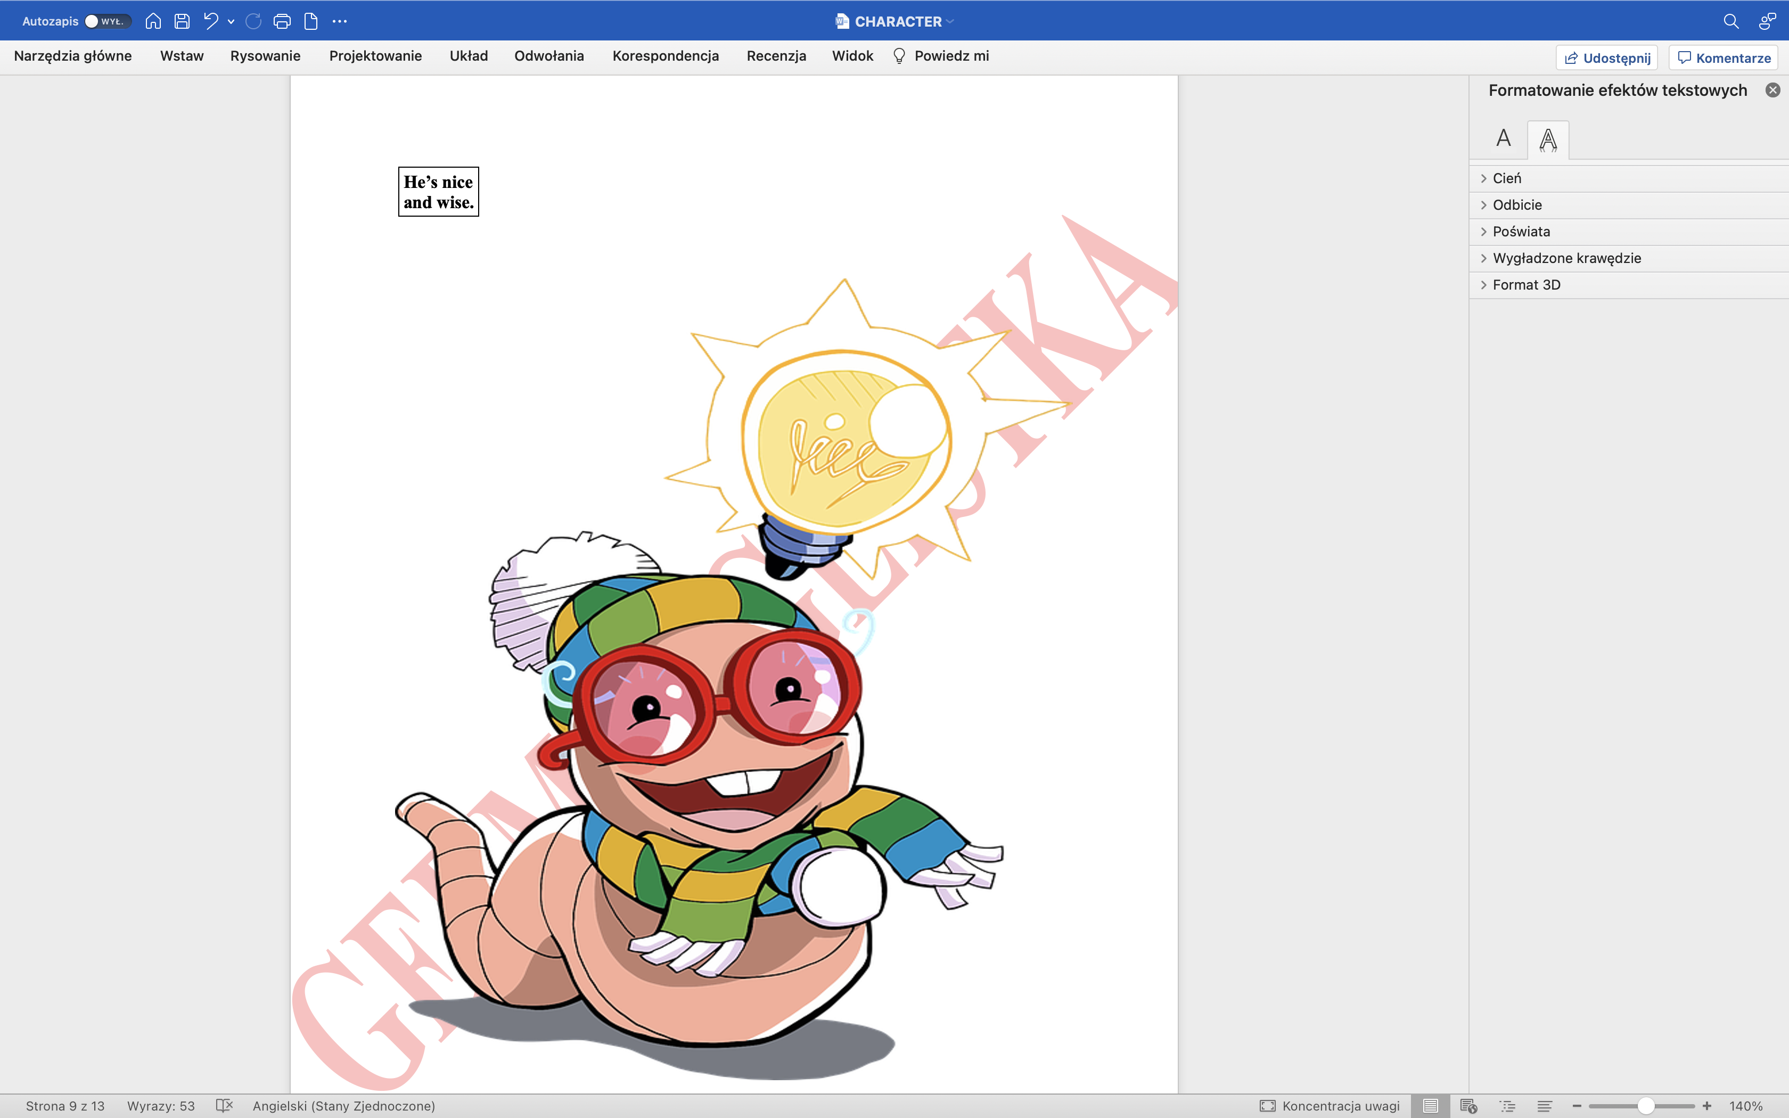Viewport: 1789px width, 1118px height.
Task: Click the Save document icon
Action: point(182,21)
